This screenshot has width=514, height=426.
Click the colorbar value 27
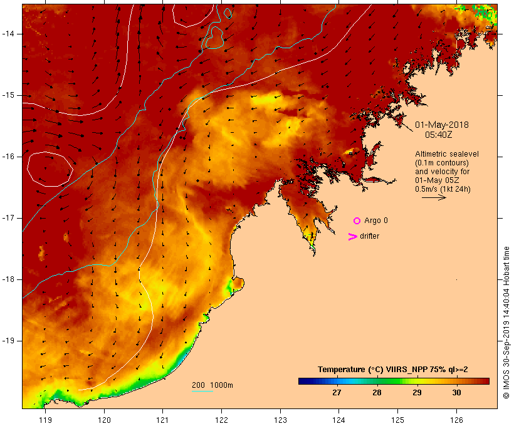337,392
